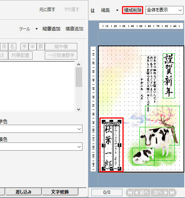Screen dimensions: 185x198
Task: Toggle the 縦中横 button
Action: tap(61, 47)
